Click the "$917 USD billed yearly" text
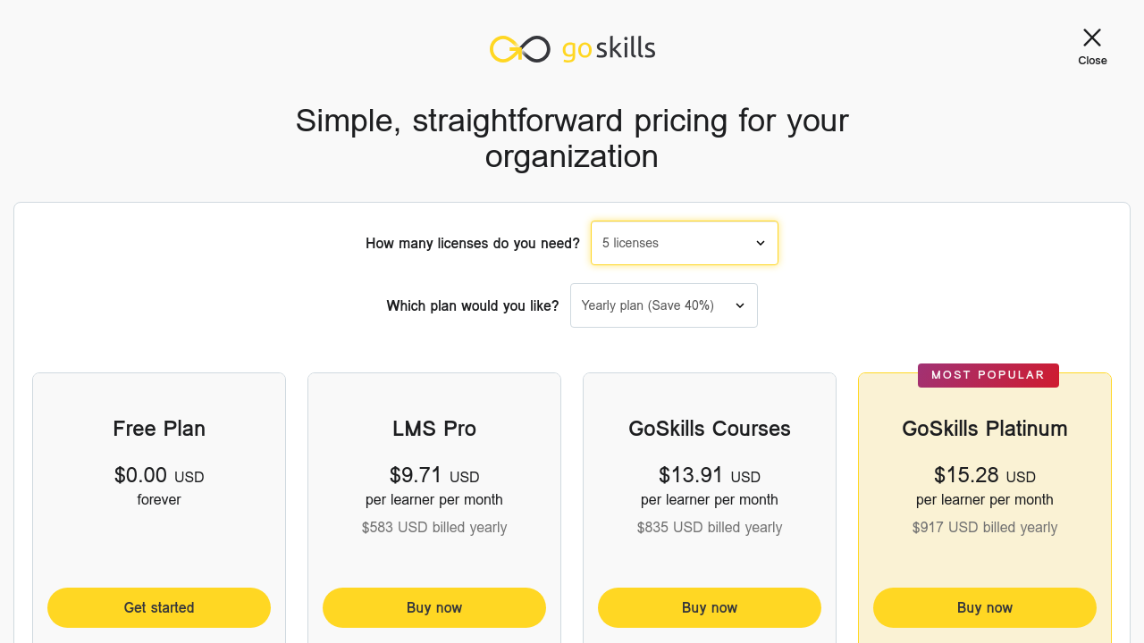This screenshot has height=643, width=1144. pyautogui.click(x=985, y=527)
